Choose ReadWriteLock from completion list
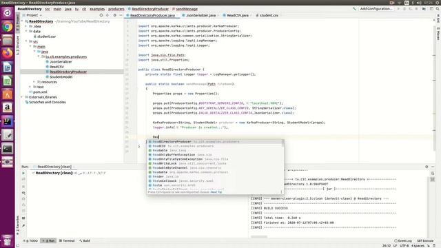441x248 pixels. coord(214,163)
